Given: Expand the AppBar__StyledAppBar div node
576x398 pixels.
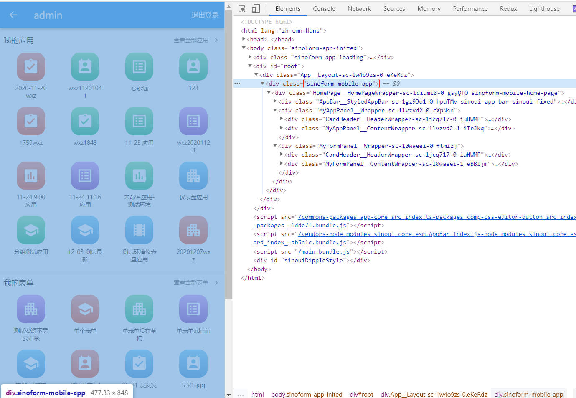Looking at the screenshot, I should pos(275,101).
